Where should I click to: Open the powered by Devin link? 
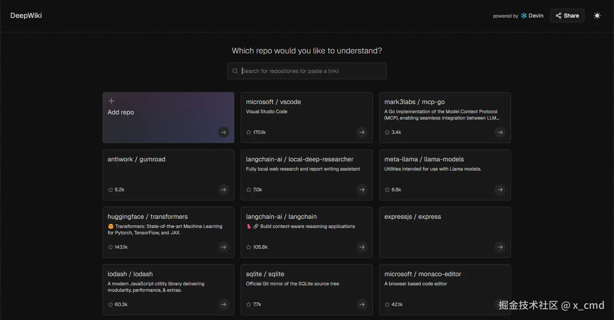[518, 16]
